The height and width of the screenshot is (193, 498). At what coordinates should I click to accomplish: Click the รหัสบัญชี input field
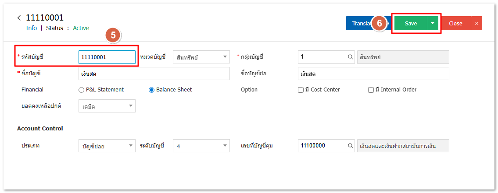tap(107, 57)
